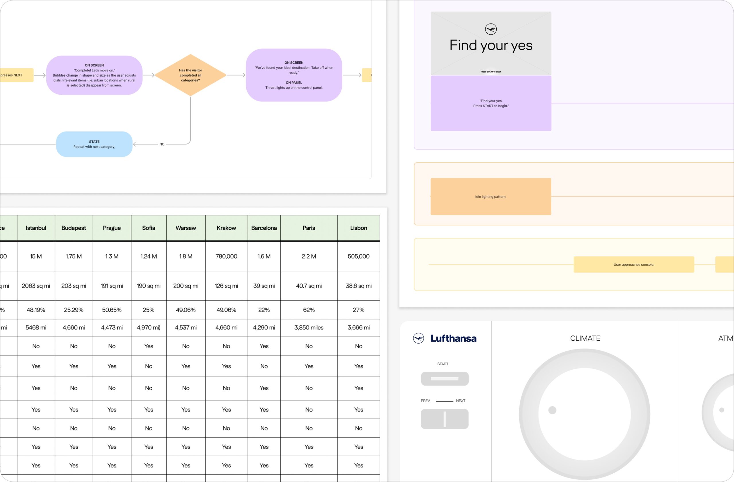Click the Lufthansa logo beside brand name
The height and width of the screenshot is (482, 734).
coord(419,338)
